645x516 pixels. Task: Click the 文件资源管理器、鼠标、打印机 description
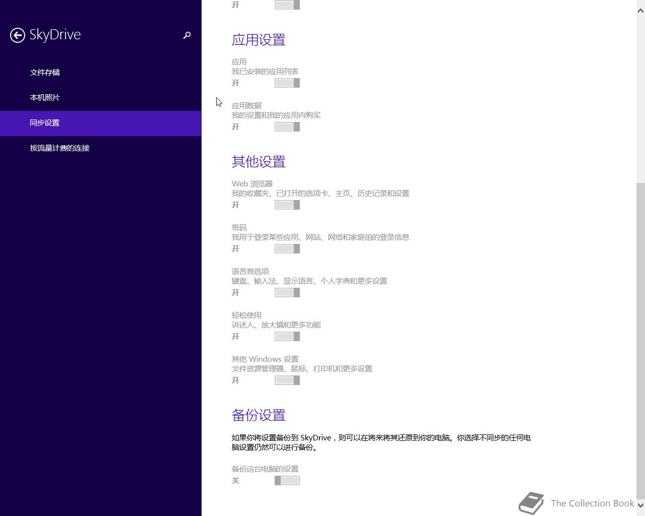point(302,369)
